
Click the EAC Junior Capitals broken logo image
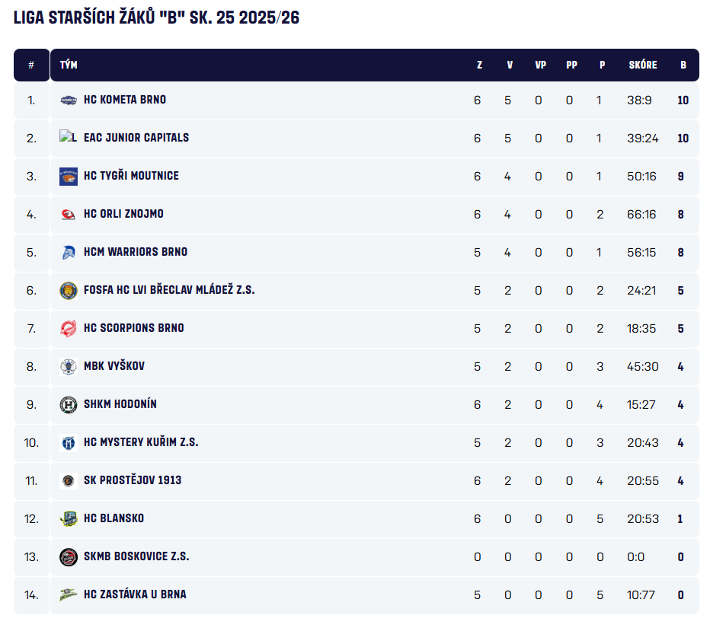(69, 138)
